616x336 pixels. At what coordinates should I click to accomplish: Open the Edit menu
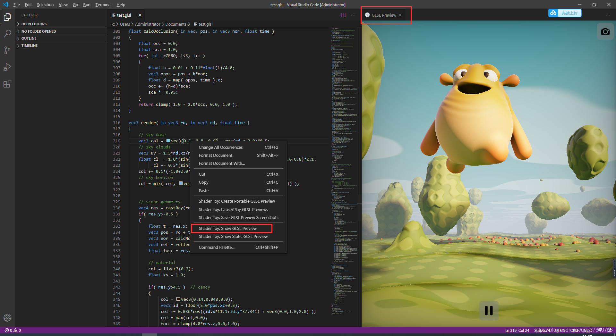(28, 4)
